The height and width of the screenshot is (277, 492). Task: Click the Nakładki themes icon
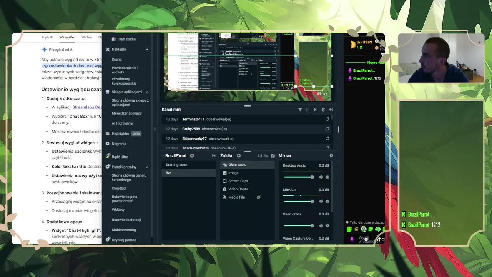click(108, 49)
